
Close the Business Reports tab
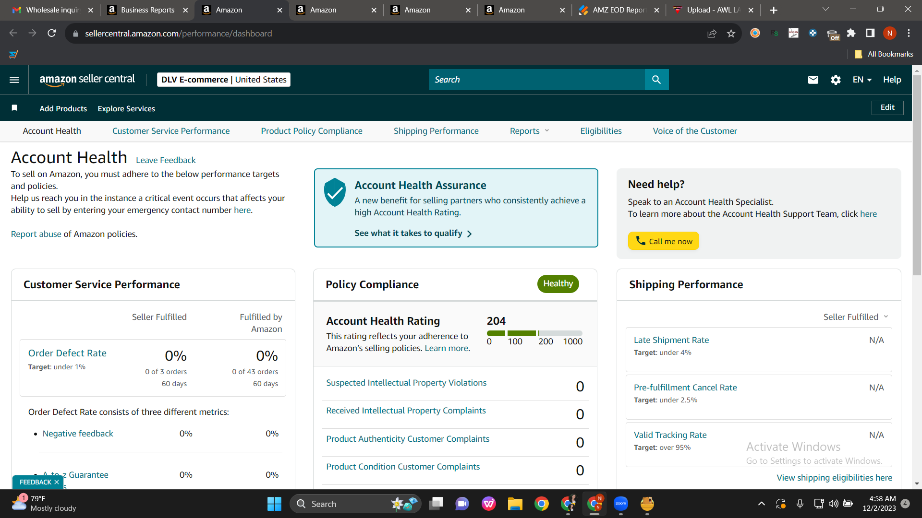[x=185, y=10]
